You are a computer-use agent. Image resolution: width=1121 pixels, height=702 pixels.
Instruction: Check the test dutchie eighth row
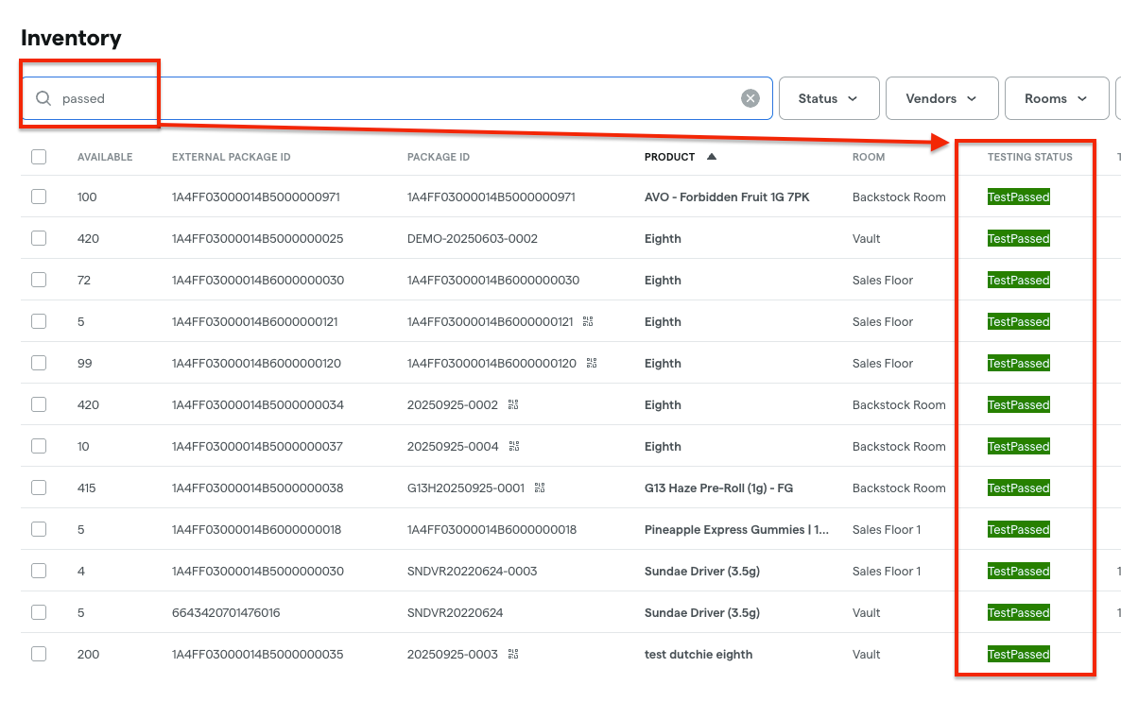tap(39, 654)
